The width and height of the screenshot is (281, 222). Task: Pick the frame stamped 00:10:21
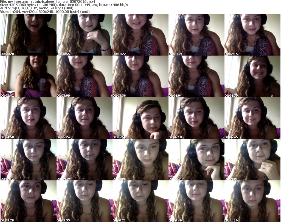140,201
